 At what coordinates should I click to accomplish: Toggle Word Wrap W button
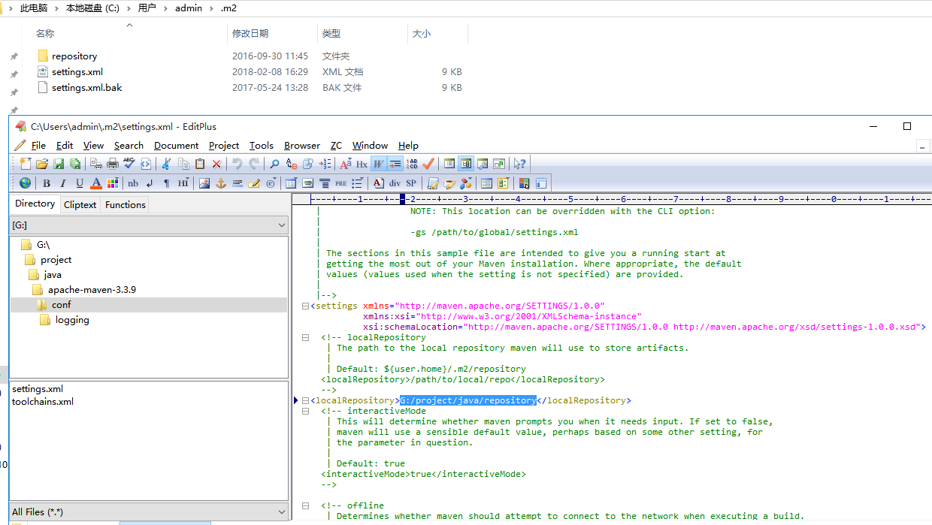point(379,164)
